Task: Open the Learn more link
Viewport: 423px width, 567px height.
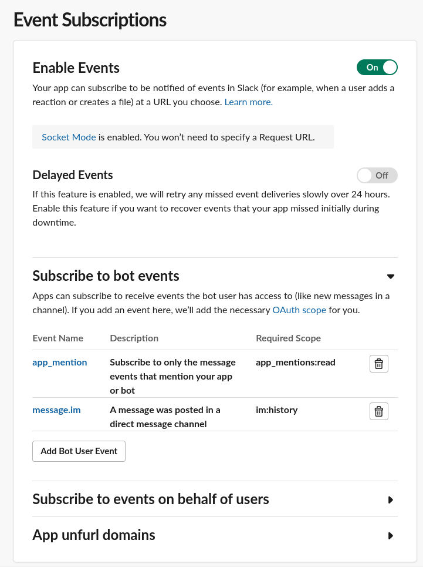Action: click(x=249, y=102)
